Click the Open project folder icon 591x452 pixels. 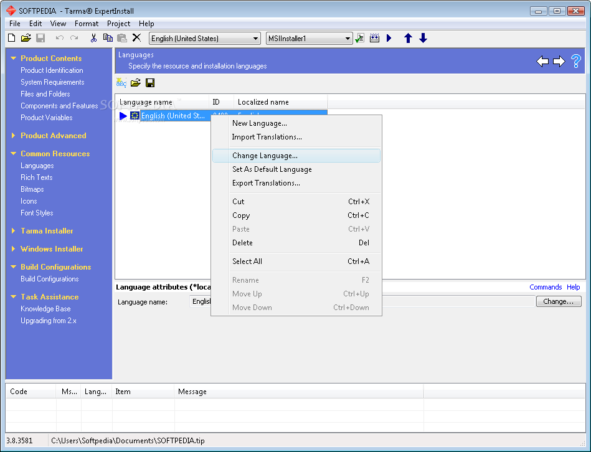(x=26, y=38)
